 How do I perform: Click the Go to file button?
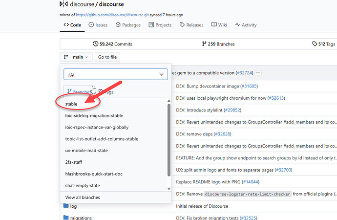pyautogui.click(x=107, y=57)
